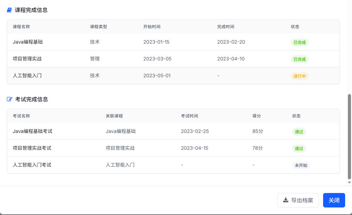Screen dimensions: 352x215
Task: Click the 通过 tag for Java编程基础考试
Action: (x=299, y=132)
